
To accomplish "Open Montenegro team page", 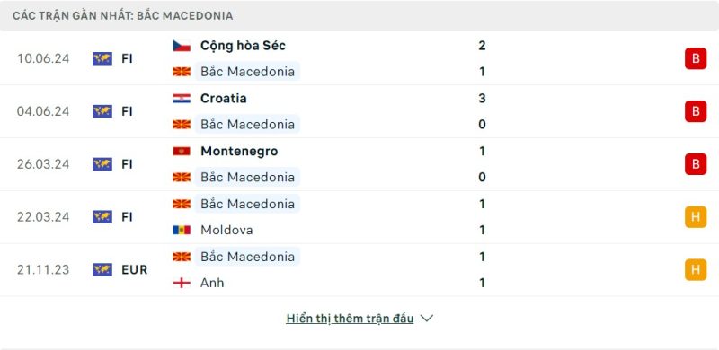I will point(239,151).
